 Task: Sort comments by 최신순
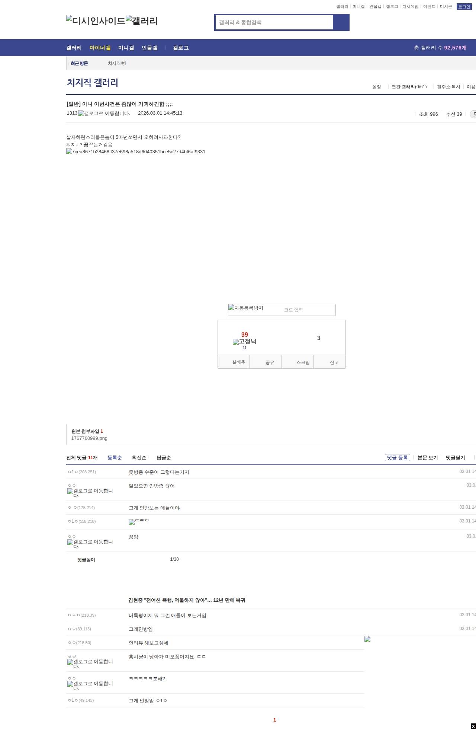click(x=139, y=458)
